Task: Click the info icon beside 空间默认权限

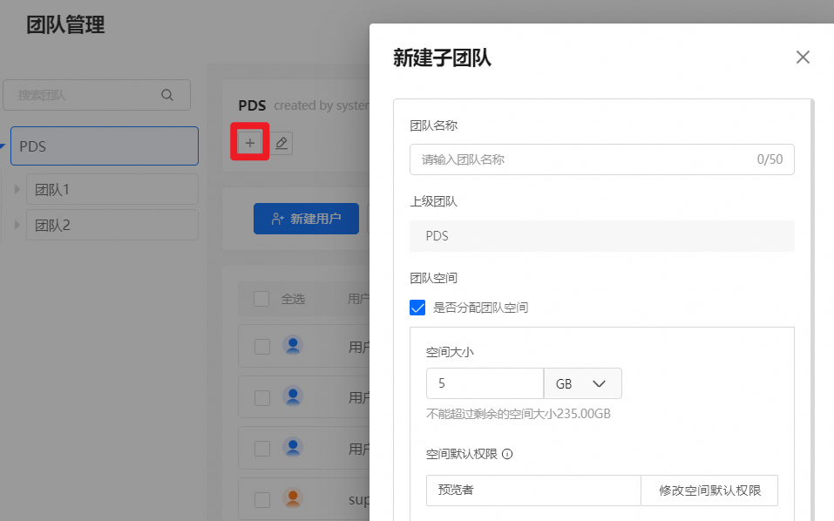Action: [507, 454]
